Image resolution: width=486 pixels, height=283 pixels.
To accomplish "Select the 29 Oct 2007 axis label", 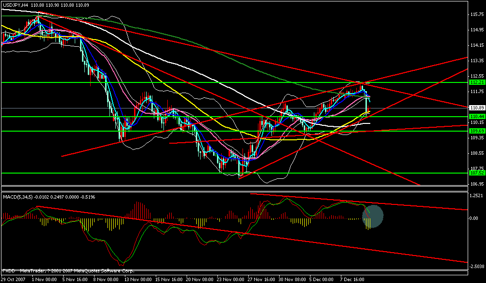I will click(x=13, y=279).
